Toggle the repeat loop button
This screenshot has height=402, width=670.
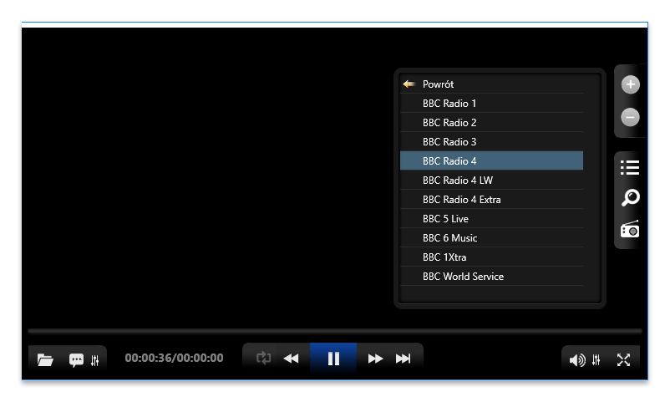pos(263,358)
